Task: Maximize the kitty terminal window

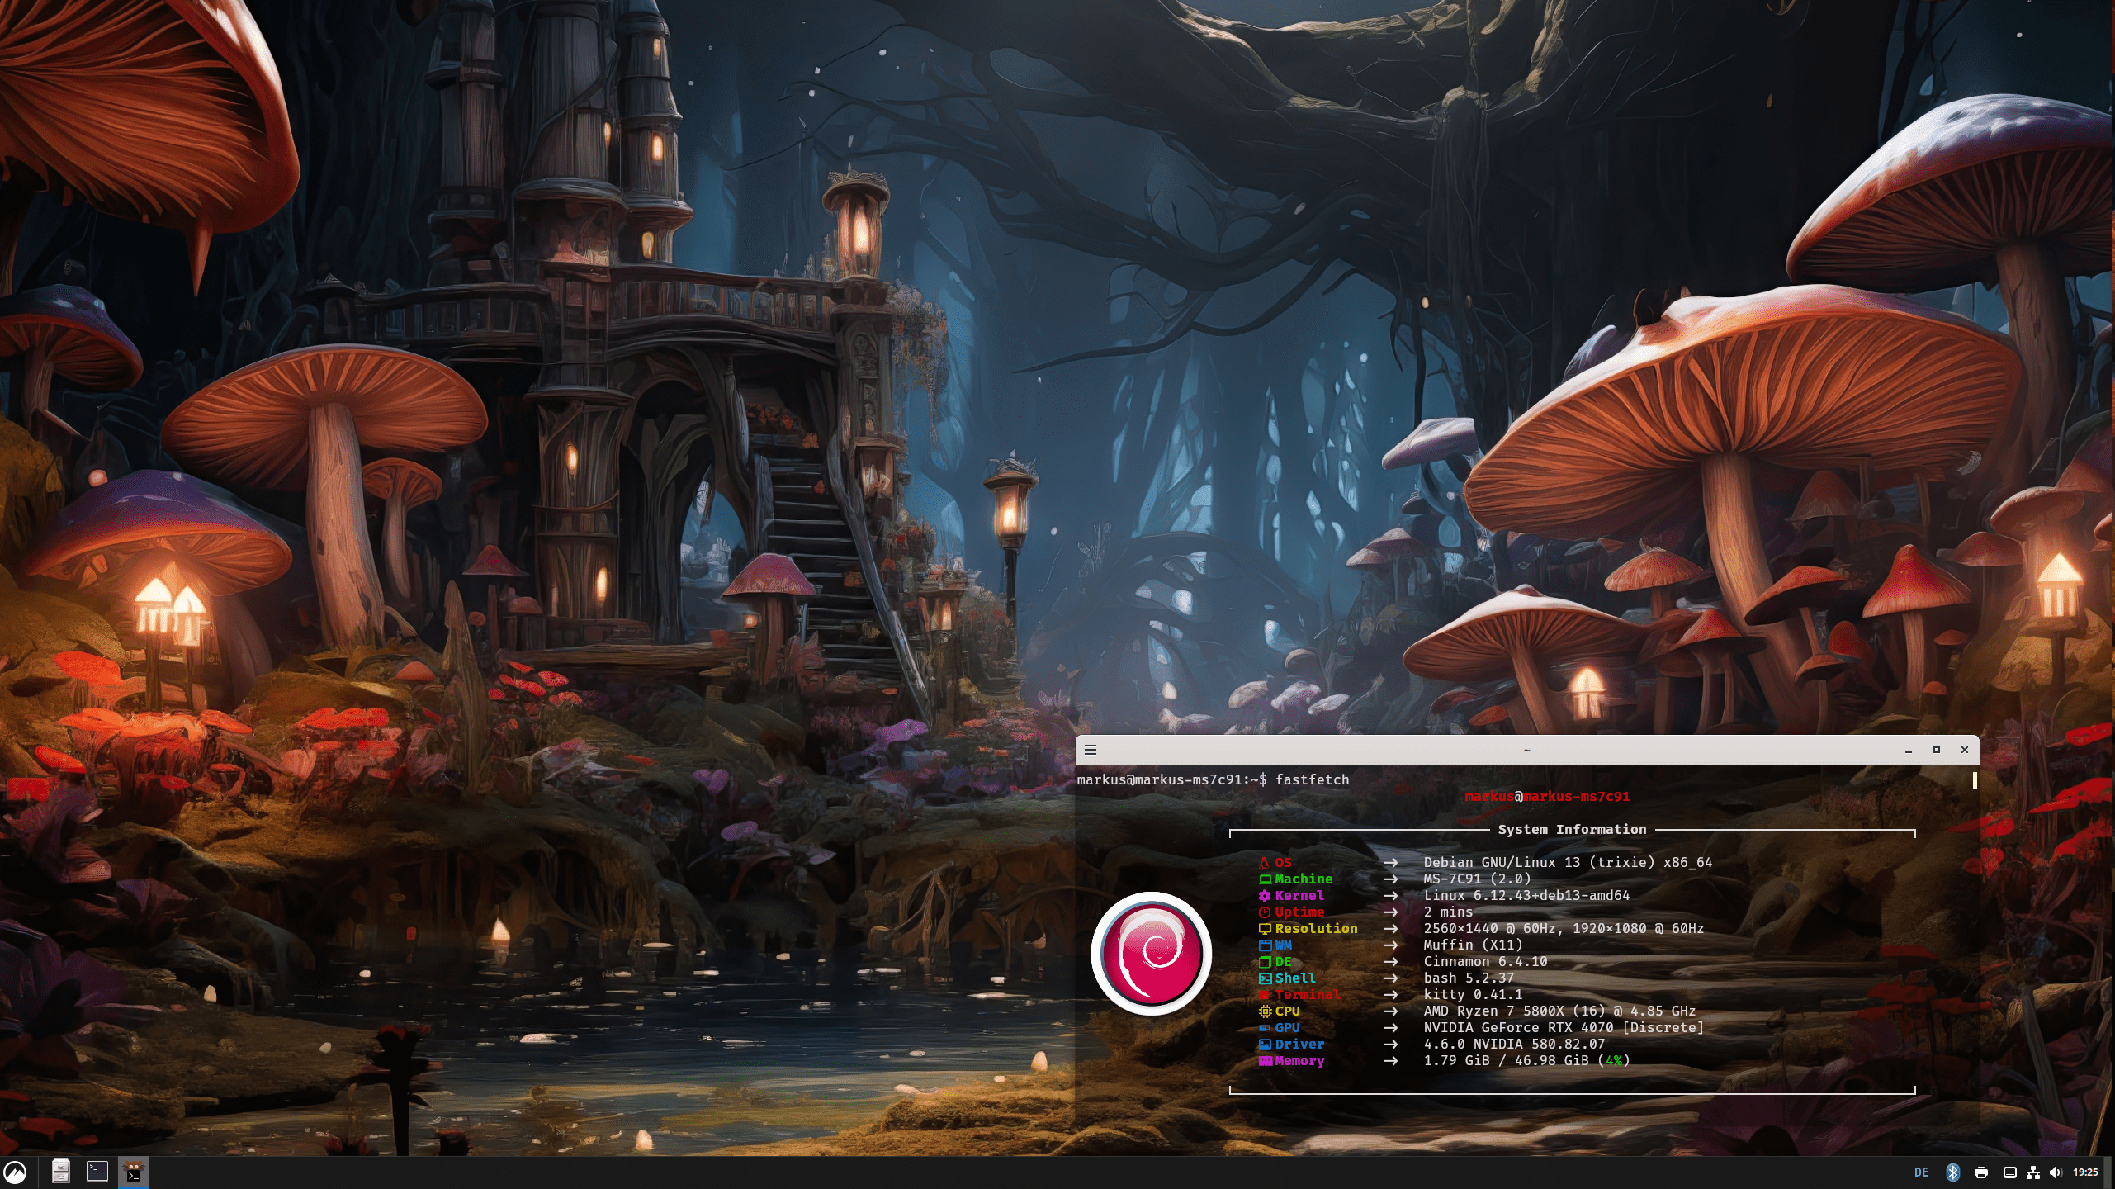Action: [1937, 750]
